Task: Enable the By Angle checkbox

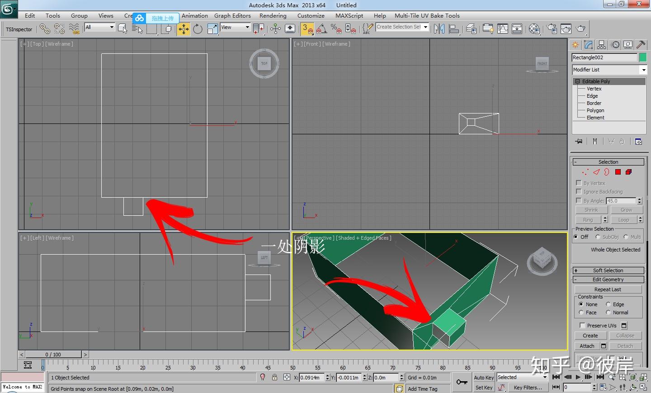Action: point(579,200)
